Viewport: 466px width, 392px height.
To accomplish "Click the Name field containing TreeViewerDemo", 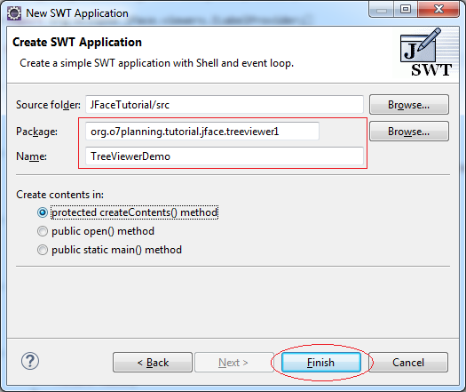I will (x=225, y=156).
